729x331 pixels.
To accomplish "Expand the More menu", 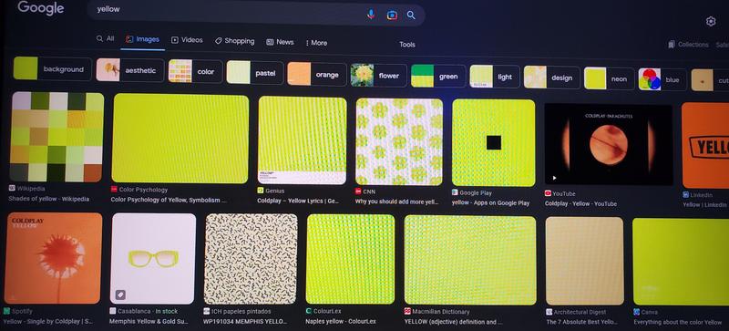I will (316, 43).
